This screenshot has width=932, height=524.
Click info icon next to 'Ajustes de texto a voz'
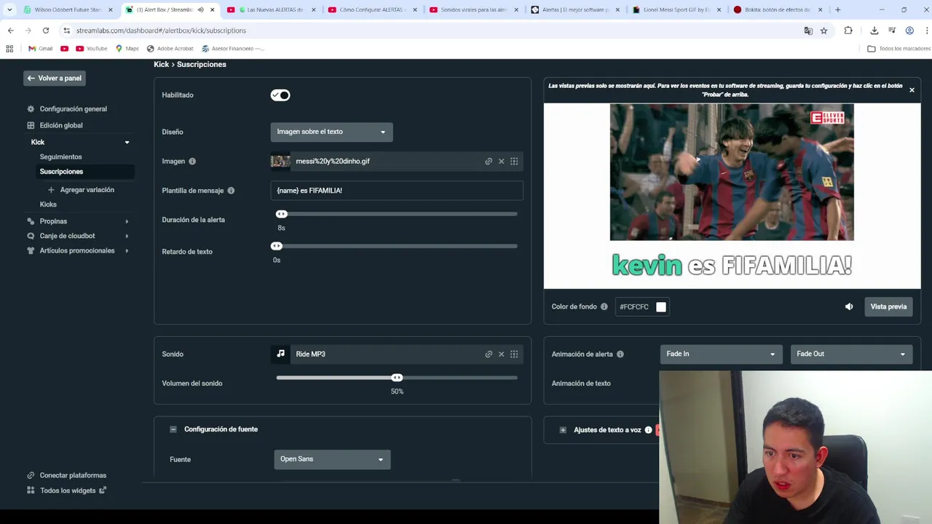pos(648,430)
